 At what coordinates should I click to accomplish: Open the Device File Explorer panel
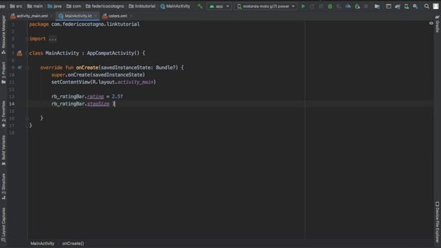(438, 222)
